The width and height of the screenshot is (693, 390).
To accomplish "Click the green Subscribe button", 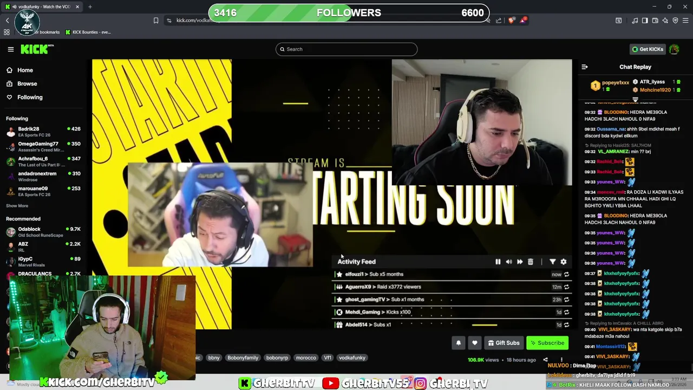I will (548, 343).
